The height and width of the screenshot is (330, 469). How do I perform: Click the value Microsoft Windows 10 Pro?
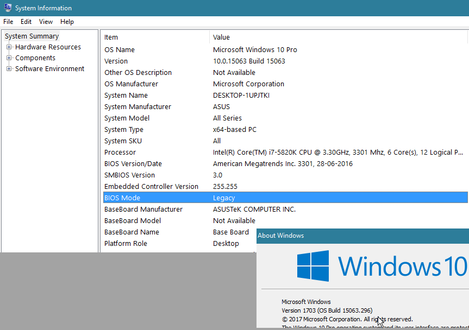pos(255,49)
